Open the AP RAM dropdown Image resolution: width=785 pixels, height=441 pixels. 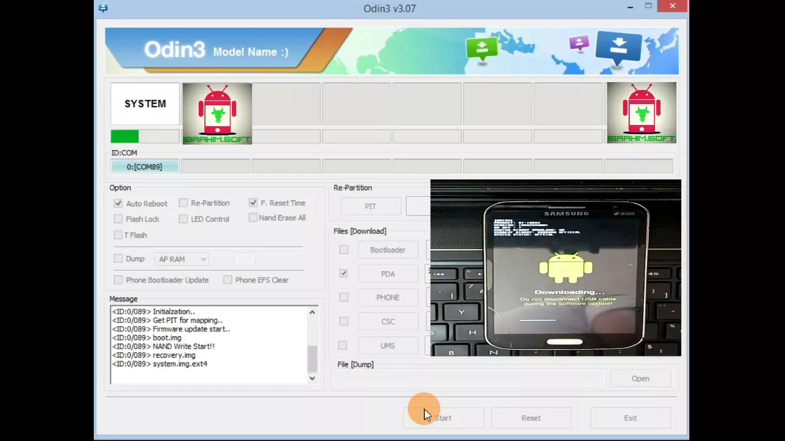(182, 259)
